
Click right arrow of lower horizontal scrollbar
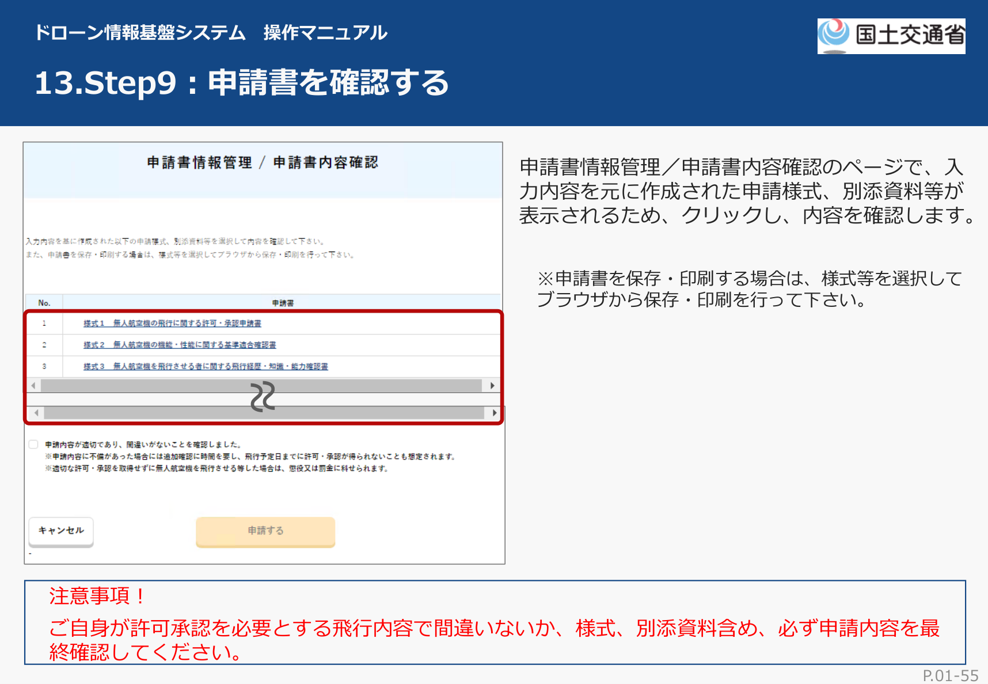click(x=495, y=413)
